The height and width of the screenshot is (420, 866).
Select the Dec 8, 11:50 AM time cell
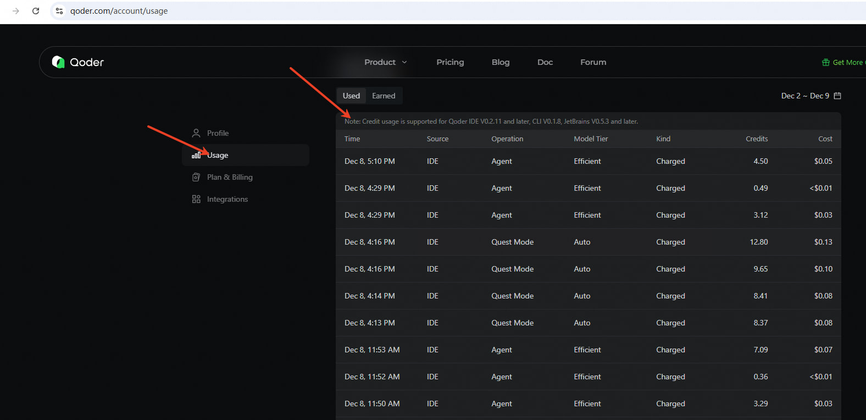pos(372,404)
